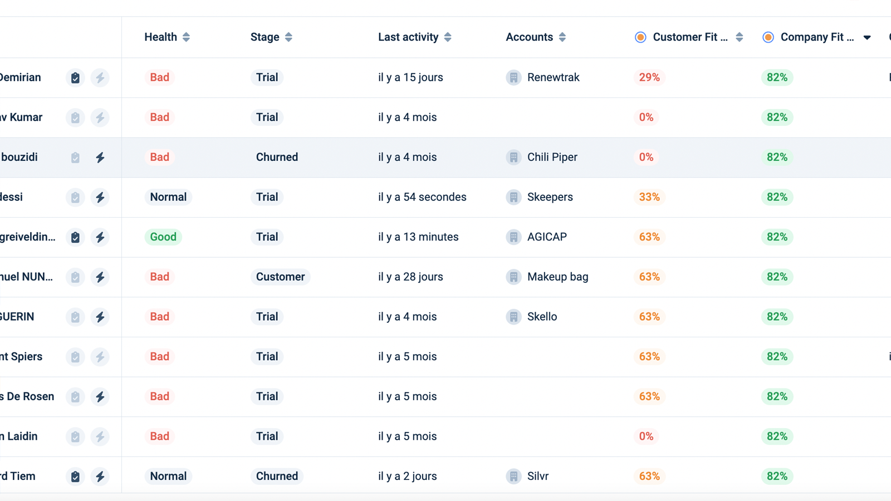Screen dimensions: 891x501
Task: Click the lightning bolt icon on the Chili Piper row
Action: coord(100,158)
